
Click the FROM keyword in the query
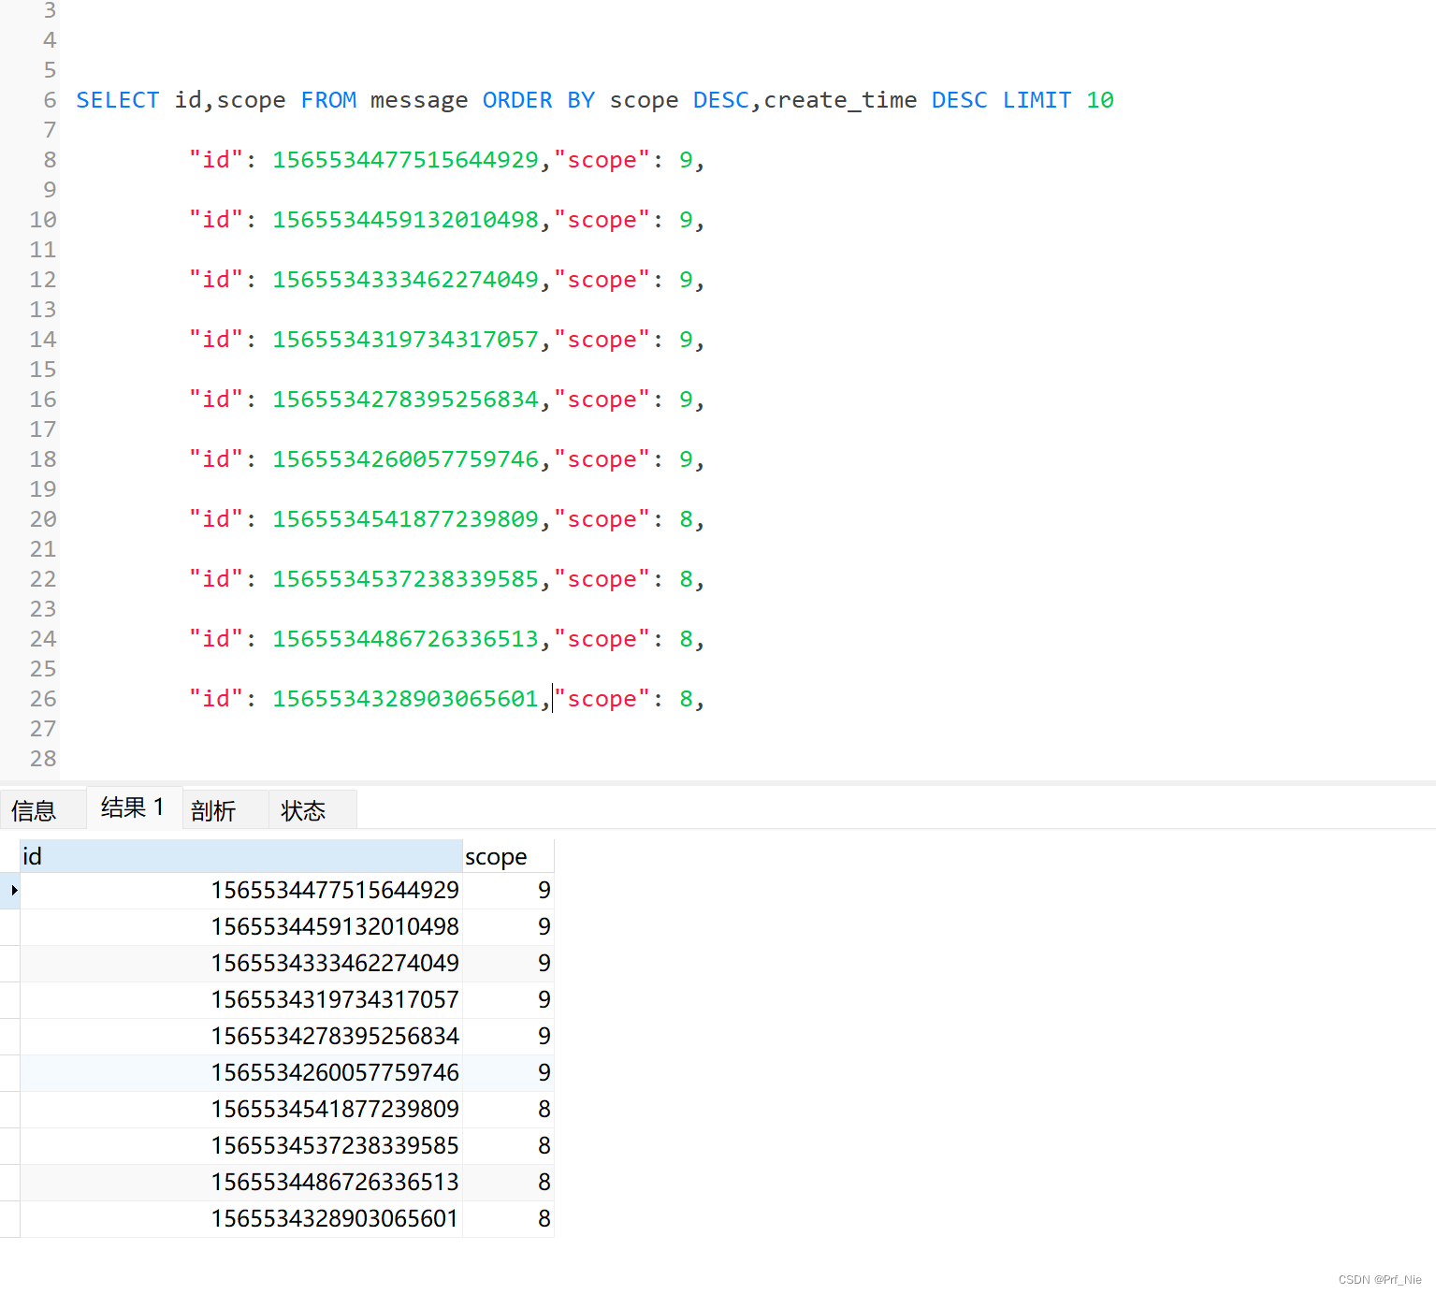click(328, 100)
